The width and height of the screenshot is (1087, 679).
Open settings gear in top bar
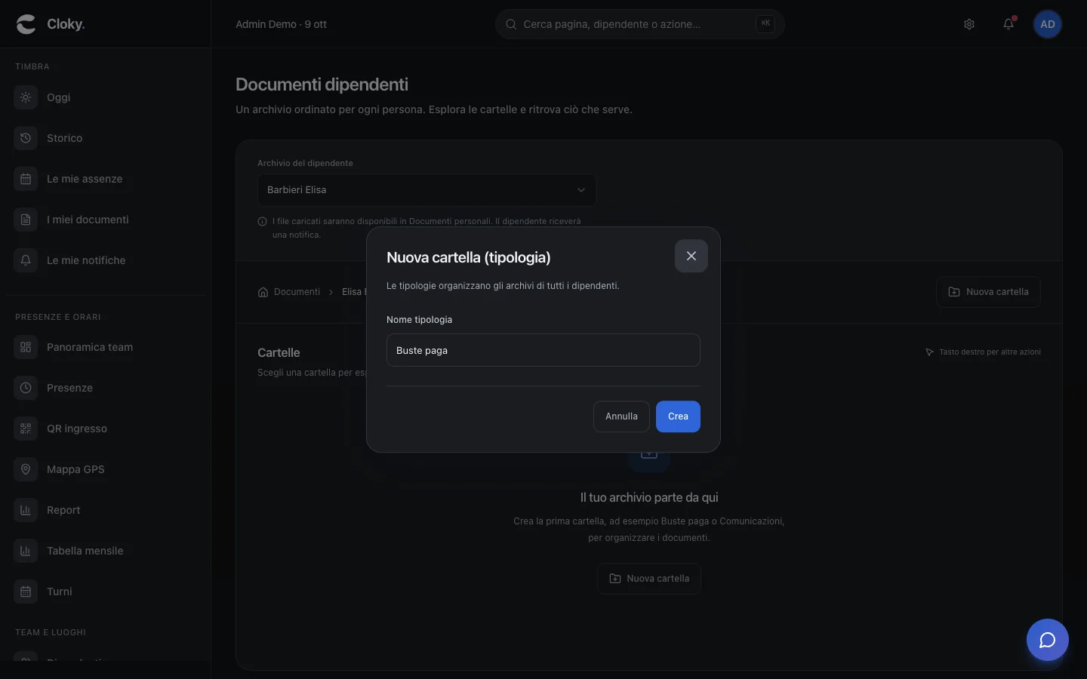pos(969,24)
